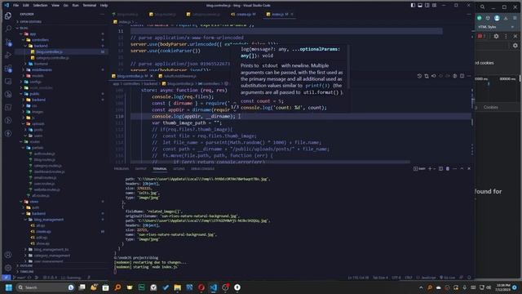Open the Edit menu
Image resolution: width=522 pixels, height=294 pixels.
tap(25, 6)
